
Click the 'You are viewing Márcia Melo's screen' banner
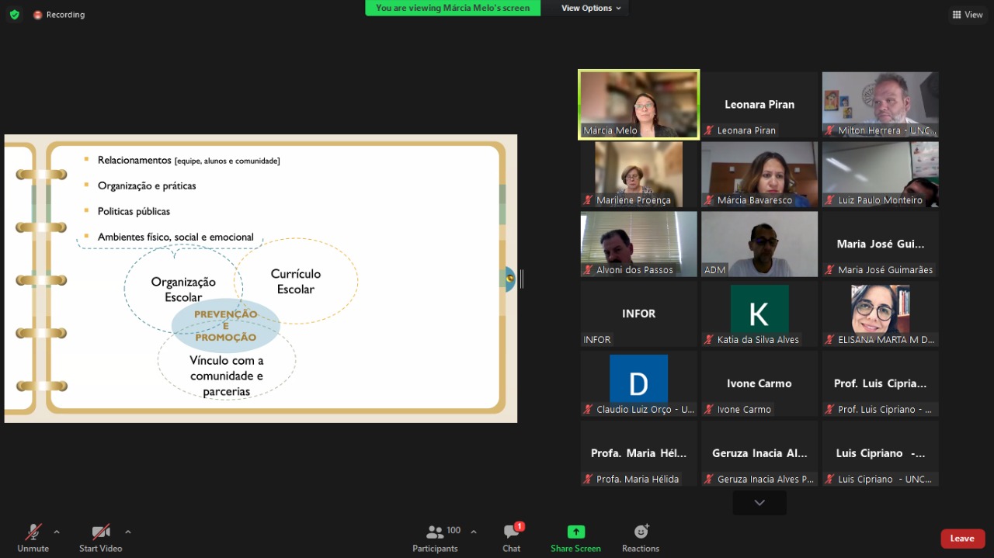(453, 8)
